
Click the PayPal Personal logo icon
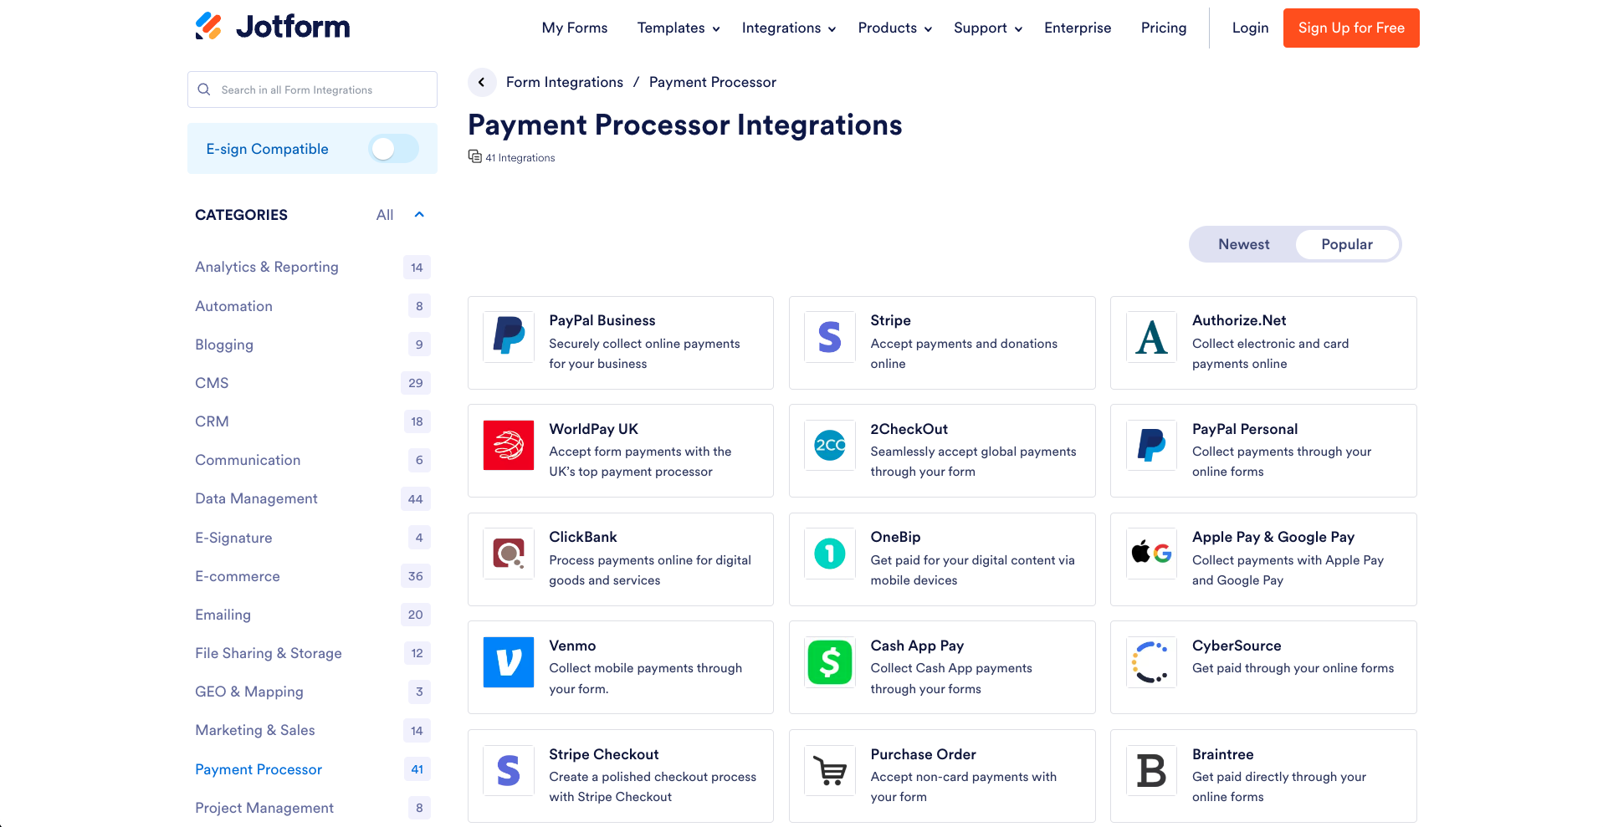coord(1152,445)
